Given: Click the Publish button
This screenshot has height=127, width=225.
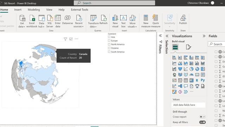Looking at the screenshot, I should pyautogui.click(x=183, y=20).
